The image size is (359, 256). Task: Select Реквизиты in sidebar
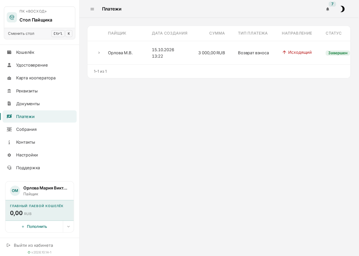(39, 91)
